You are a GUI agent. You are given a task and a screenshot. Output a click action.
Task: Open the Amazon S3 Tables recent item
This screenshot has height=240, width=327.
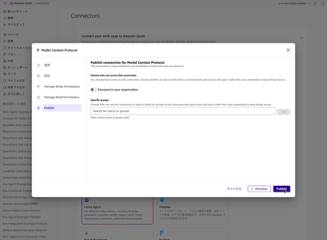coord(17,118)
